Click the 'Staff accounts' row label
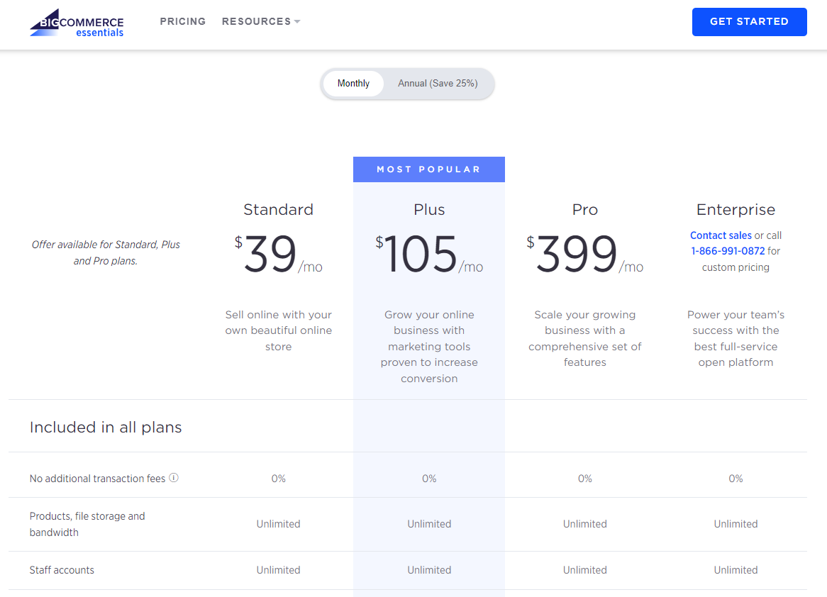 [x=62, y=570]
